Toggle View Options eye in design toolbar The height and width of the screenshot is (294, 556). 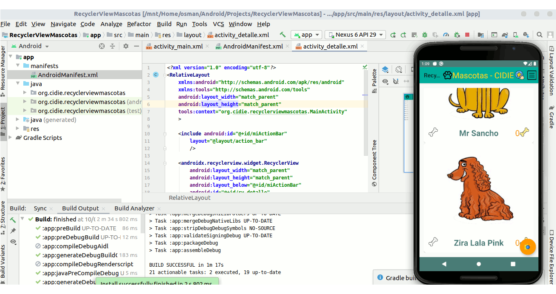385,82
